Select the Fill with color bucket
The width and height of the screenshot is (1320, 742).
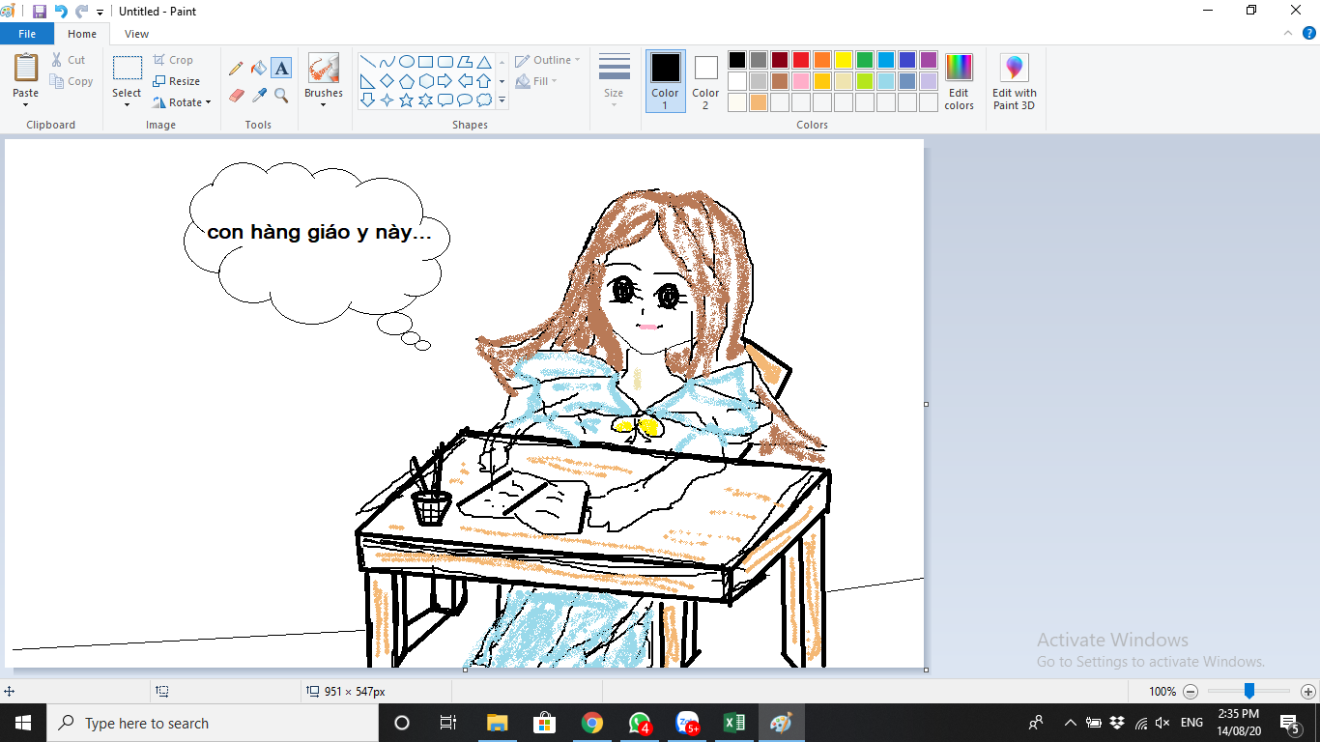[x=258, y=69]
